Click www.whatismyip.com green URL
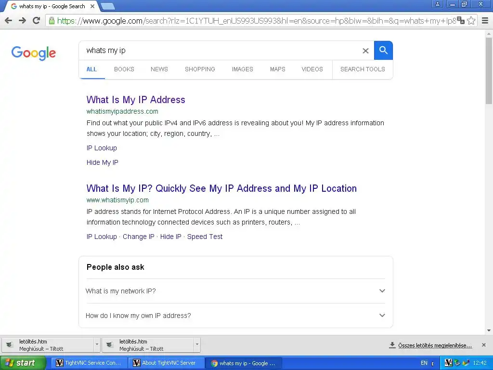The image size is (493, 370). 117,200
